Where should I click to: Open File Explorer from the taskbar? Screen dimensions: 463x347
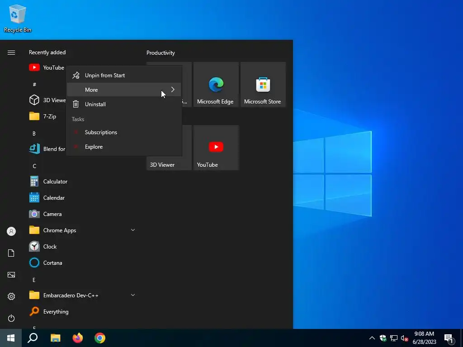55,338
